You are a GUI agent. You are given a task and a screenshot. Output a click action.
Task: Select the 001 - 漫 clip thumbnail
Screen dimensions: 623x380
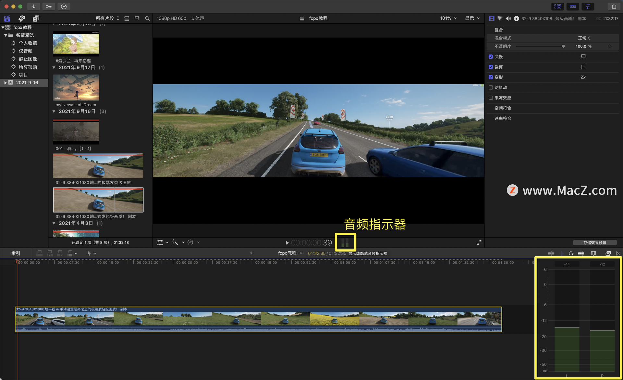pos(76,132)
